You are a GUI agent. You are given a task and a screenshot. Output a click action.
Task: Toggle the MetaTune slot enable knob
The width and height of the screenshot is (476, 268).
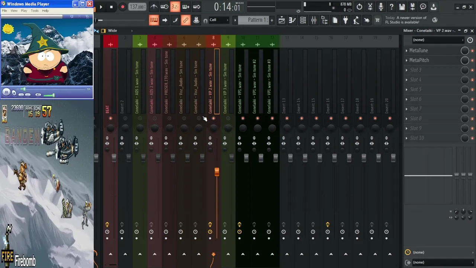(x=465, y=51)
